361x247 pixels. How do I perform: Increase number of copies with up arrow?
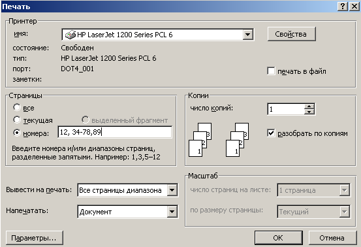[x=309, y=107]
